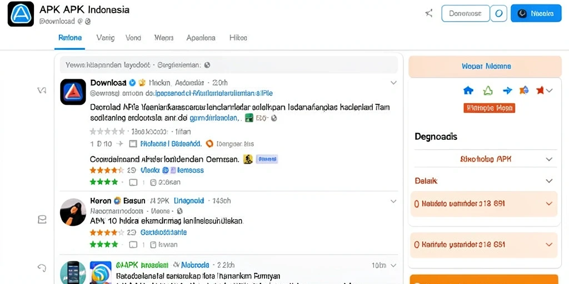Click the phone thumbnail on bottom post
Screen dimensions: 569x284
tap(73, 272)
